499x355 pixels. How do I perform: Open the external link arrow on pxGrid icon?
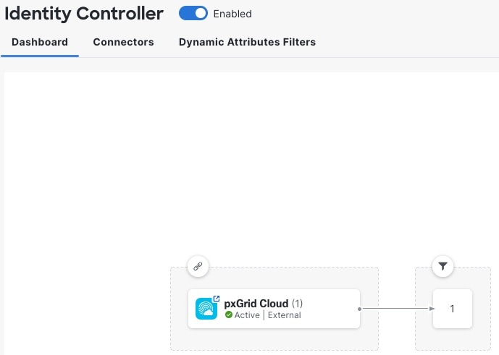click(x=217, y=299)
